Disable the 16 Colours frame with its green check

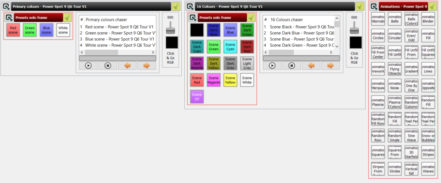tap(360, 6)
